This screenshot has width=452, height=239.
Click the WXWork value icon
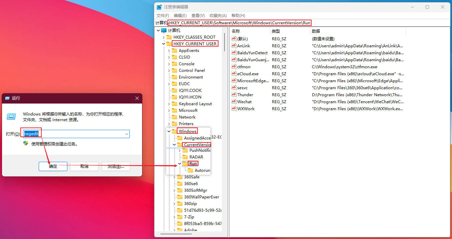(234, 109)
